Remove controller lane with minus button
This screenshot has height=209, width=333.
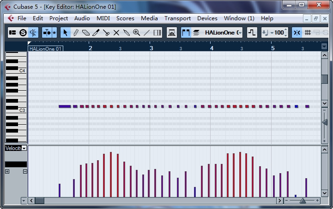coord(25,172)
